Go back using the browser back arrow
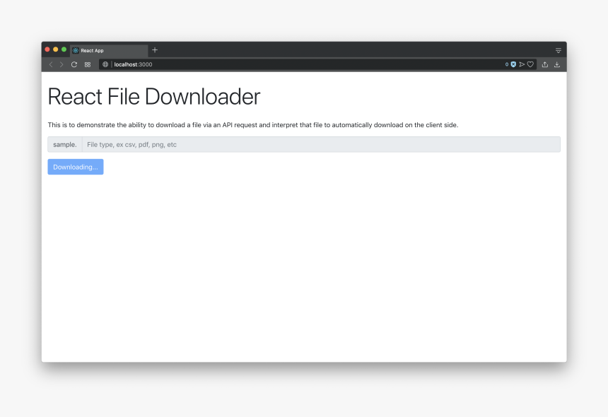608x417 pixels. [x=51, y=64]
